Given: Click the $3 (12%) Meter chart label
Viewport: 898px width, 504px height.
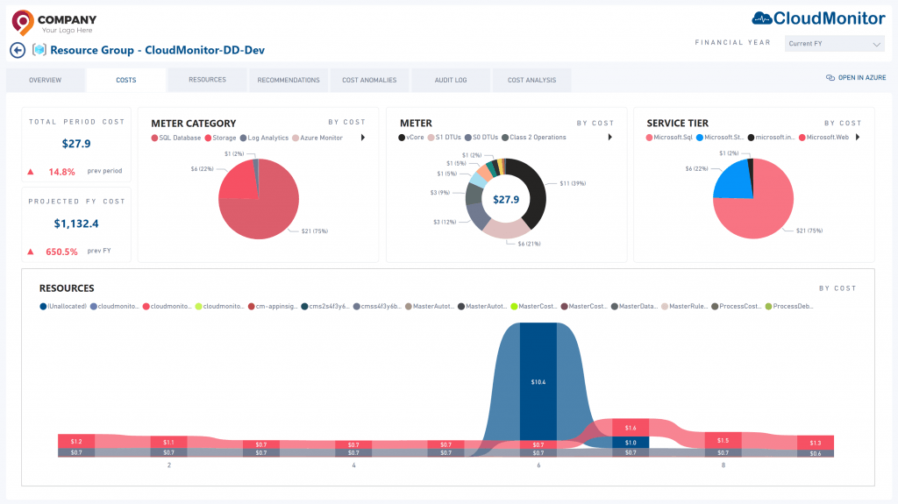Looking at the screenshot, I should coord(445,223).
